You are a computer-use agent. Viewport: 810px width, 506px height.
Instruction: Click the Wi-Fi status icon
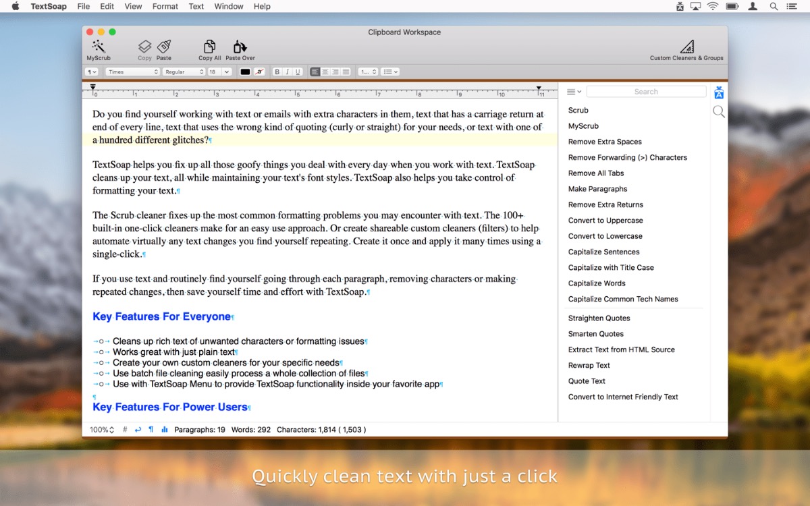713,6
